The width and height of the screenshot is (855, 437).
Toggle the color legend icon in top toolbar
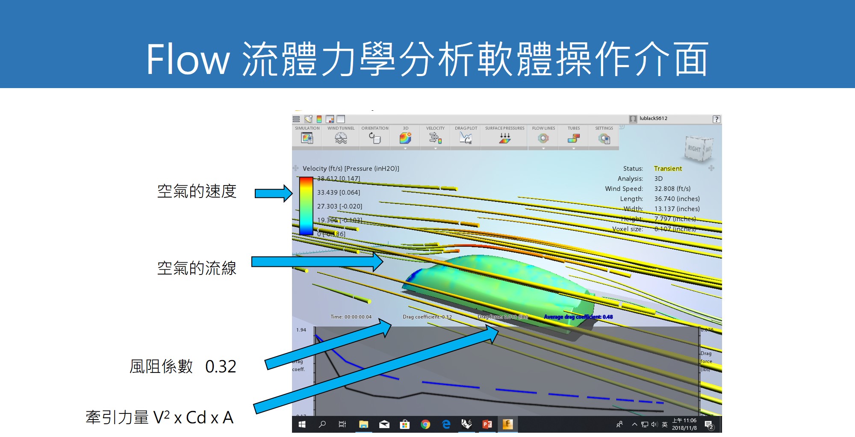(319, 119)
